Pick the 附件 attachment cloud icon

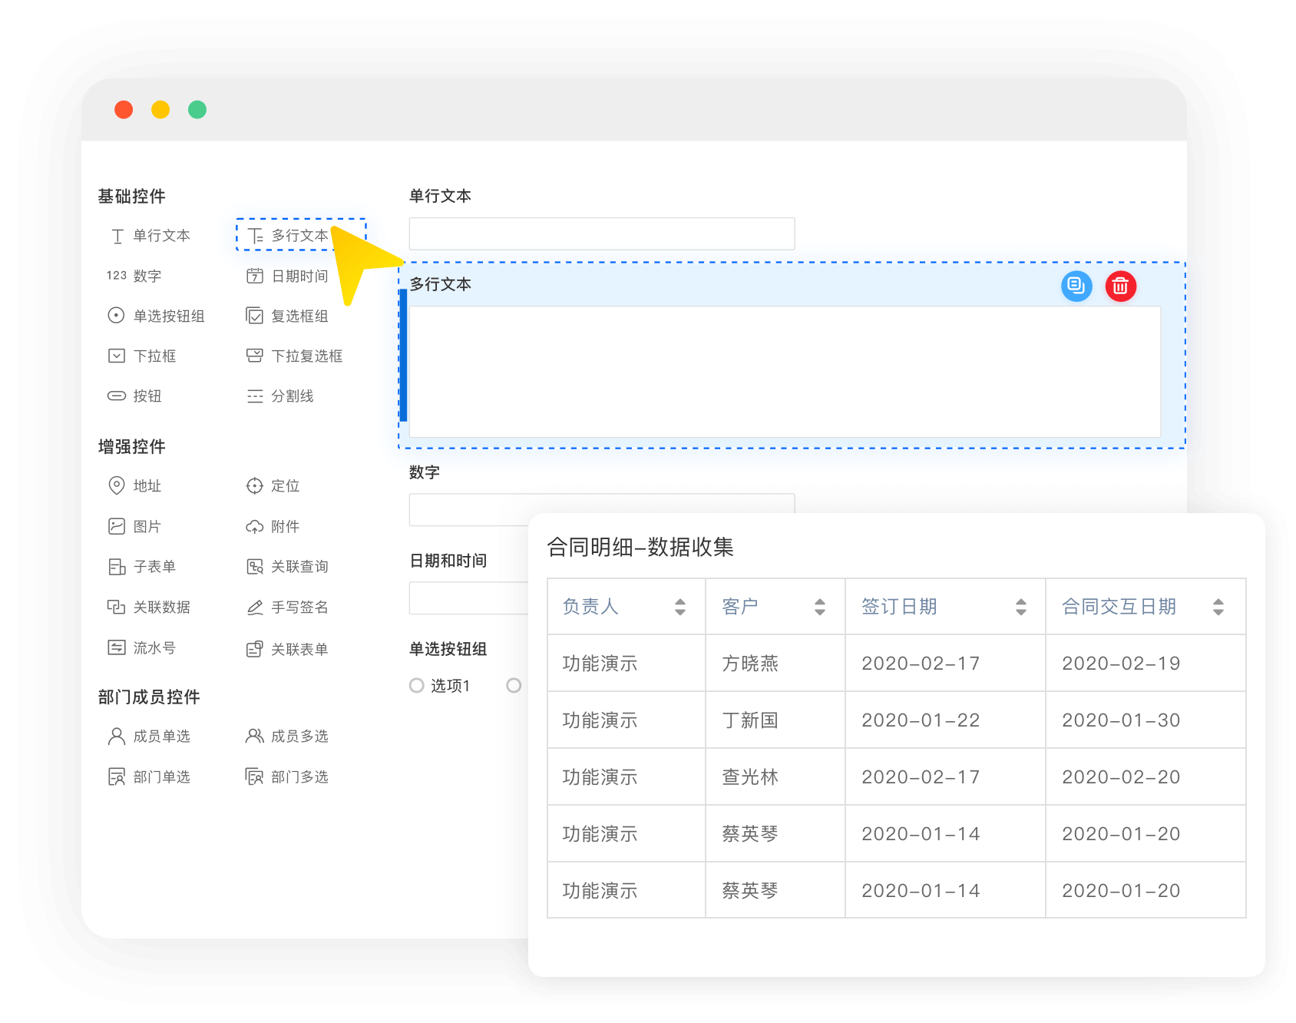pyautogui.click(x=254, y=527)
